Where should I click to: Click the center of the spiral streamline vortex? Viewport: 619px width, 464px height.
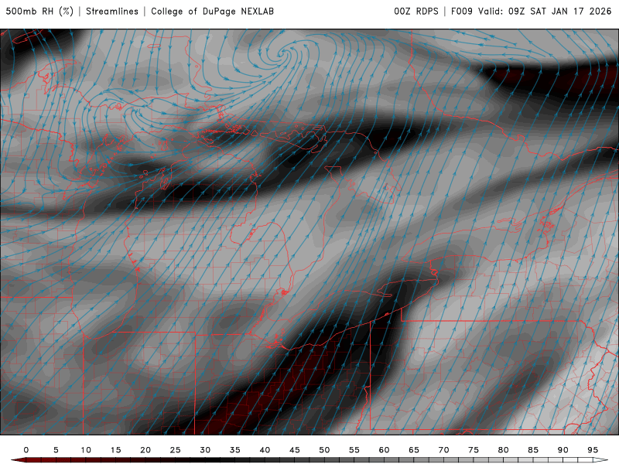coord(282,53)
